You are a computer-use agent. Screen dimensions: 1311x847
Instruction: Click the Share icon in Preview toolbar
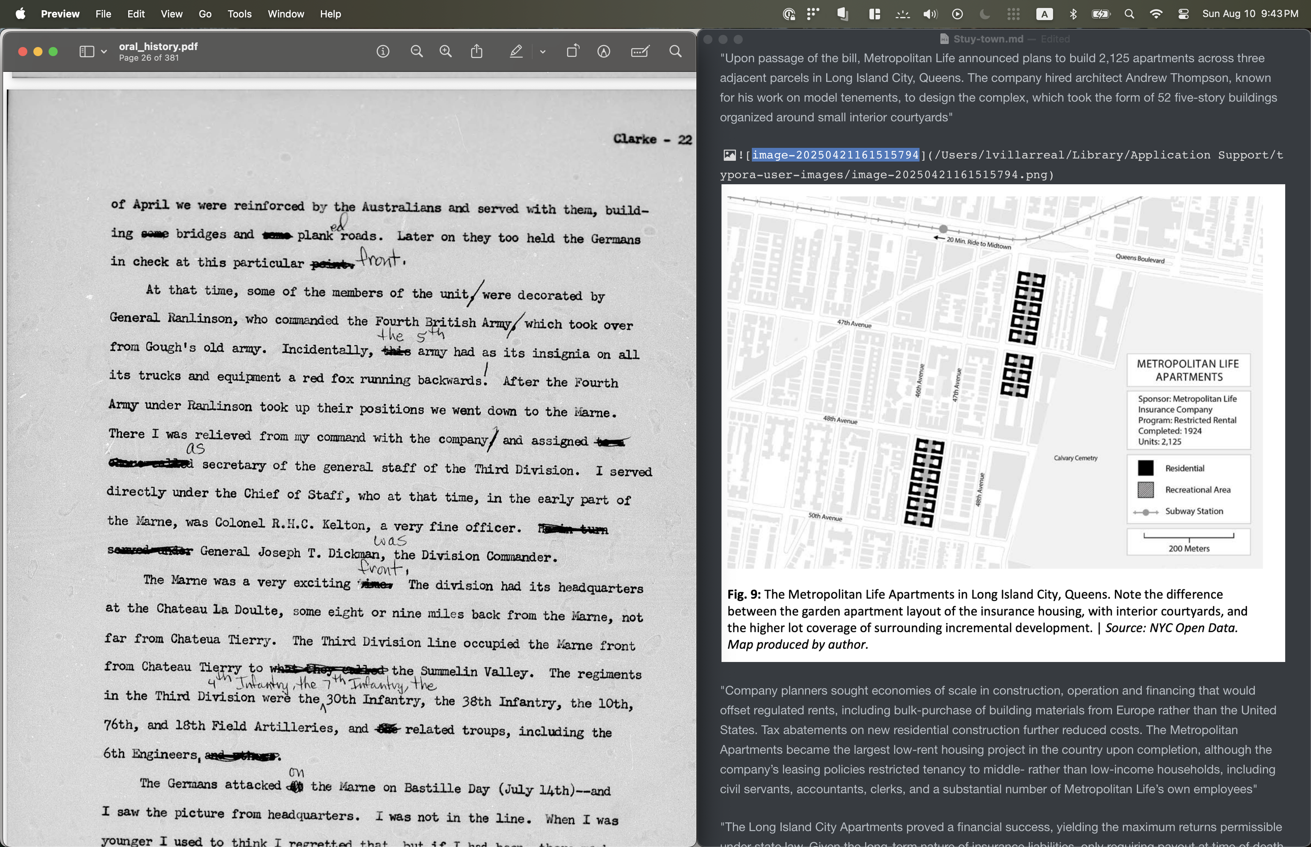(476, 52)
